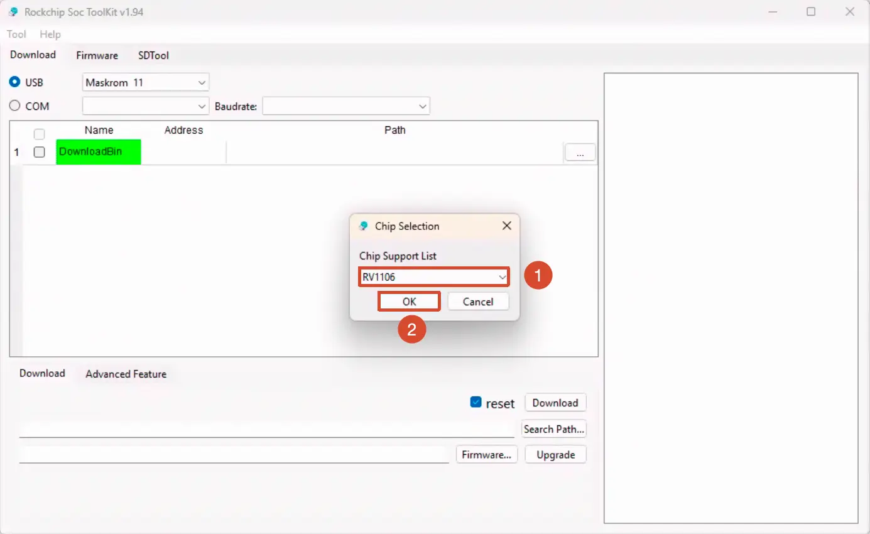Click the Address column header
870x534 pixels.
point(183,130)
